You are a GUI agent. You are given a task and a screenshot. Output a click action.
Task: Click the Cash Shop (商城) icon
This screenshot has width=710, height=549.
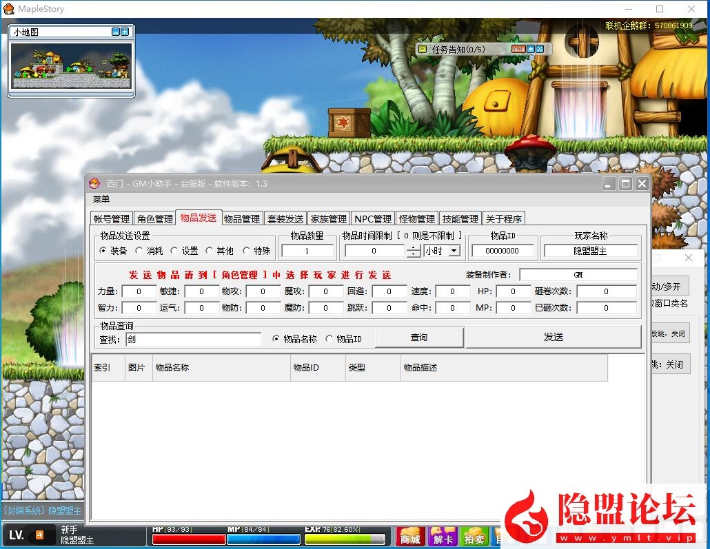[410, 538]
